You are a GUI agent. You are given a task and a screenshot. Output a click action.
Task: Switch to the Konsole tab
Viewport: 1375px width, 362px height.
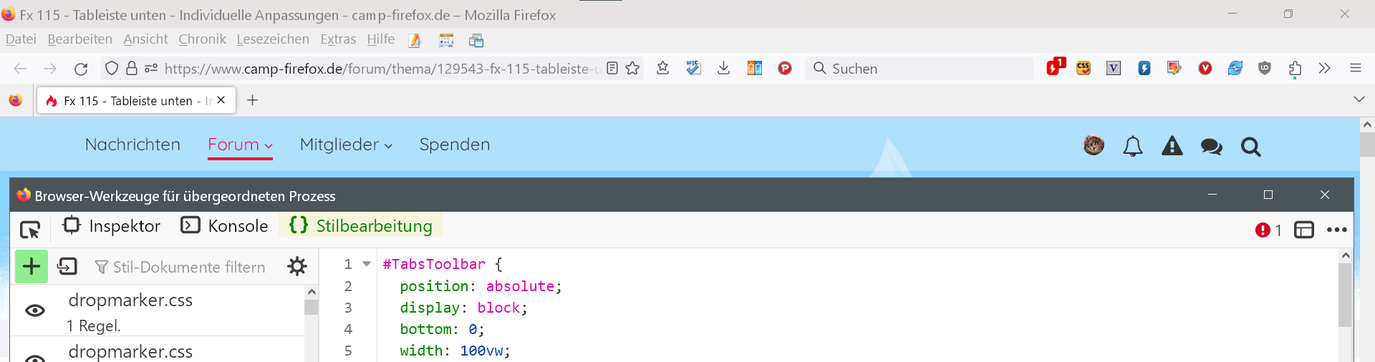click(x=224, y=226)
